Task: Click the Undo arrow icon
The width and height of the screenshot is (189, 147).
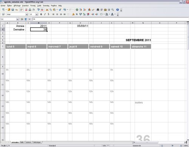Action: (65, 10)
